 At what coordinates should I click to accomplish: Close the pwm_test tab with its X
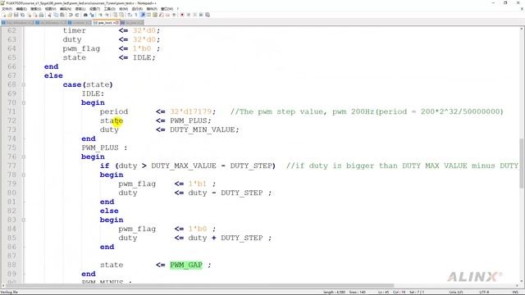coord(116,23)
